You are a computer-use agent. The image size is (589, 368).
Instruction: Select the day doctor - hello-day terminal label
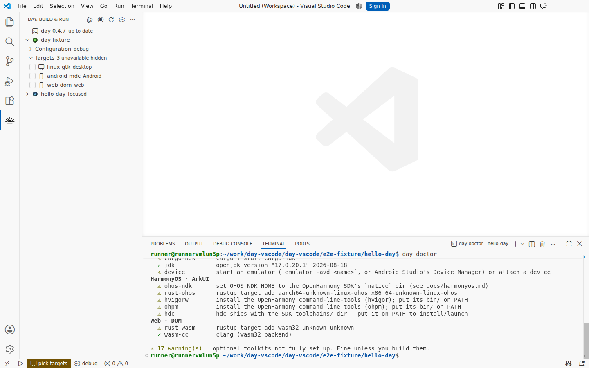[480, 244]
